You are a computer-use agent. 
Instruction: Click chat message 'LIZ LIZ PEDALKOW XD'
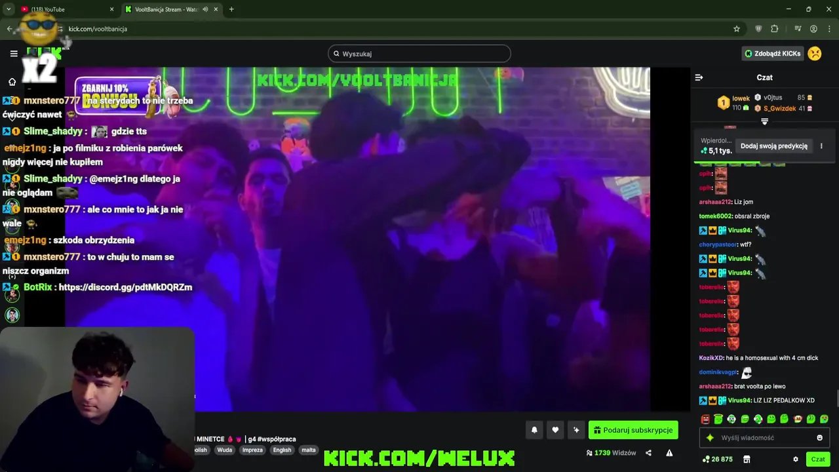coord(785,401)
